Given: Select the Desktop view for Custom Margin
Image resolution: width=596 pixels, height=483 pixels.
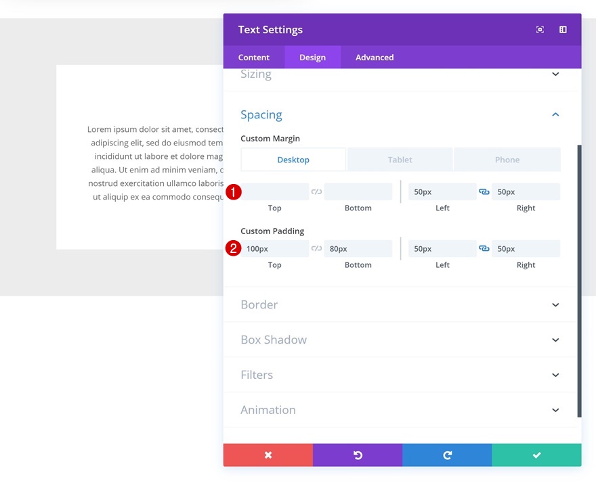Looking at the screenshot, I should click(x=293, y=159).
